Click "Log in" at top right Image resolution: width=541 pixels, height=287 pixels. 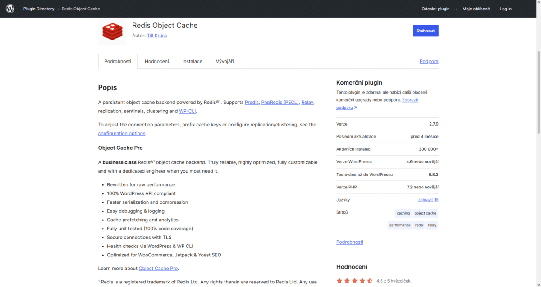tap(505, 9)
